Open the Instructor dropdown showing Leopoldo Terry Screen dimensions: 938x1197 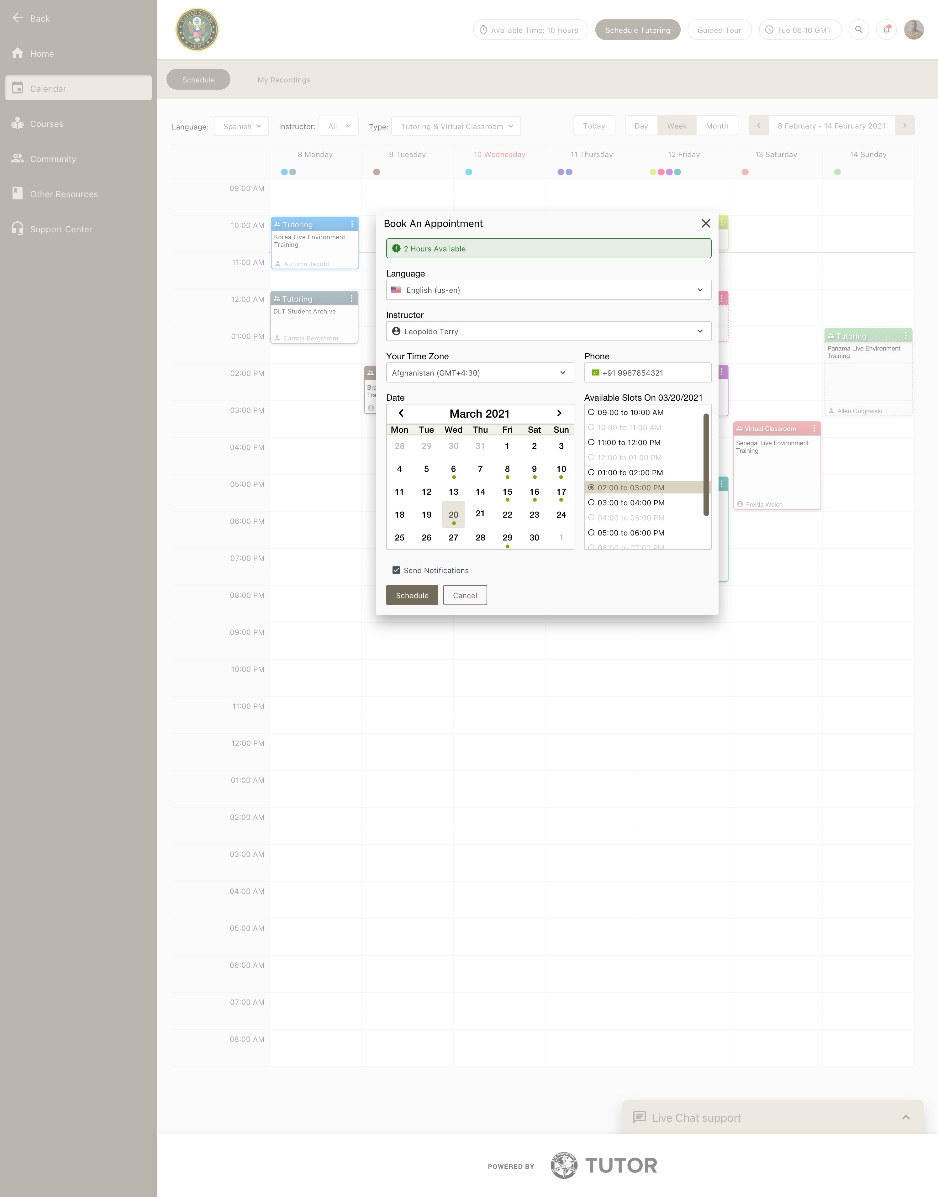549,331
